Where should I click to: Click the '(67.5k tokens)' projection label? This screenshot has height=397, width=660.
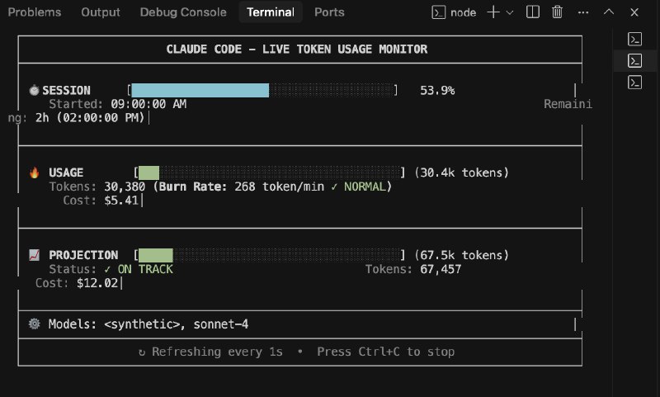462,255
